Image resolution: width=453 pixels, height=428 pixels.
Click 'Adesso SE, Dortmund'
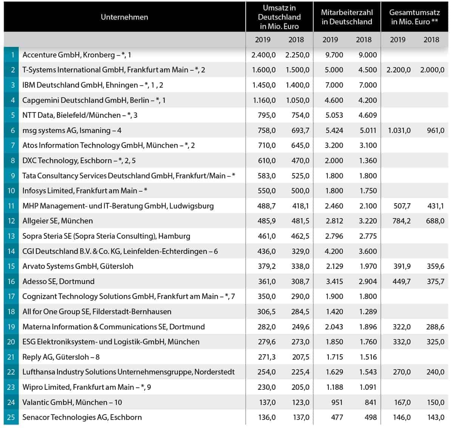click(x=59, y=281)
